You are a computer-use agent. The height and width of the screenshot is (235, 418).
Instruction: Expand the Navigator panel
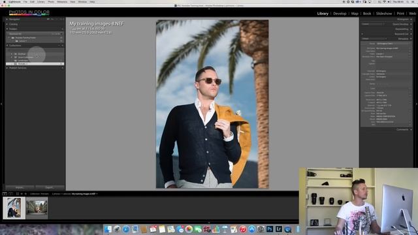14,19
